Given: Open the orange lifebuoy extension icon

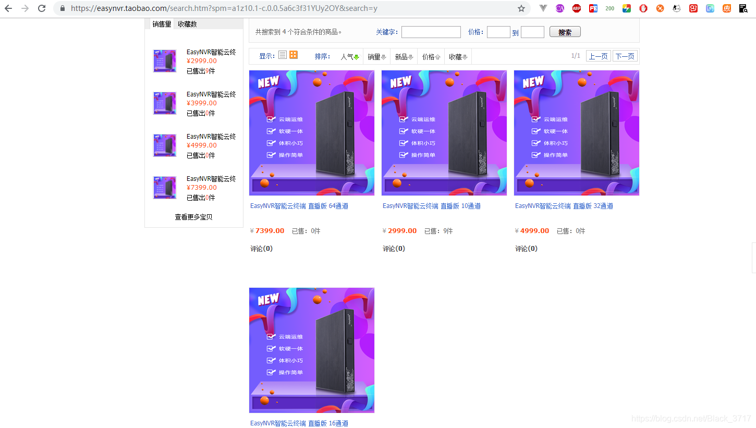Looking at the screenshot, I should click(660, 8).
